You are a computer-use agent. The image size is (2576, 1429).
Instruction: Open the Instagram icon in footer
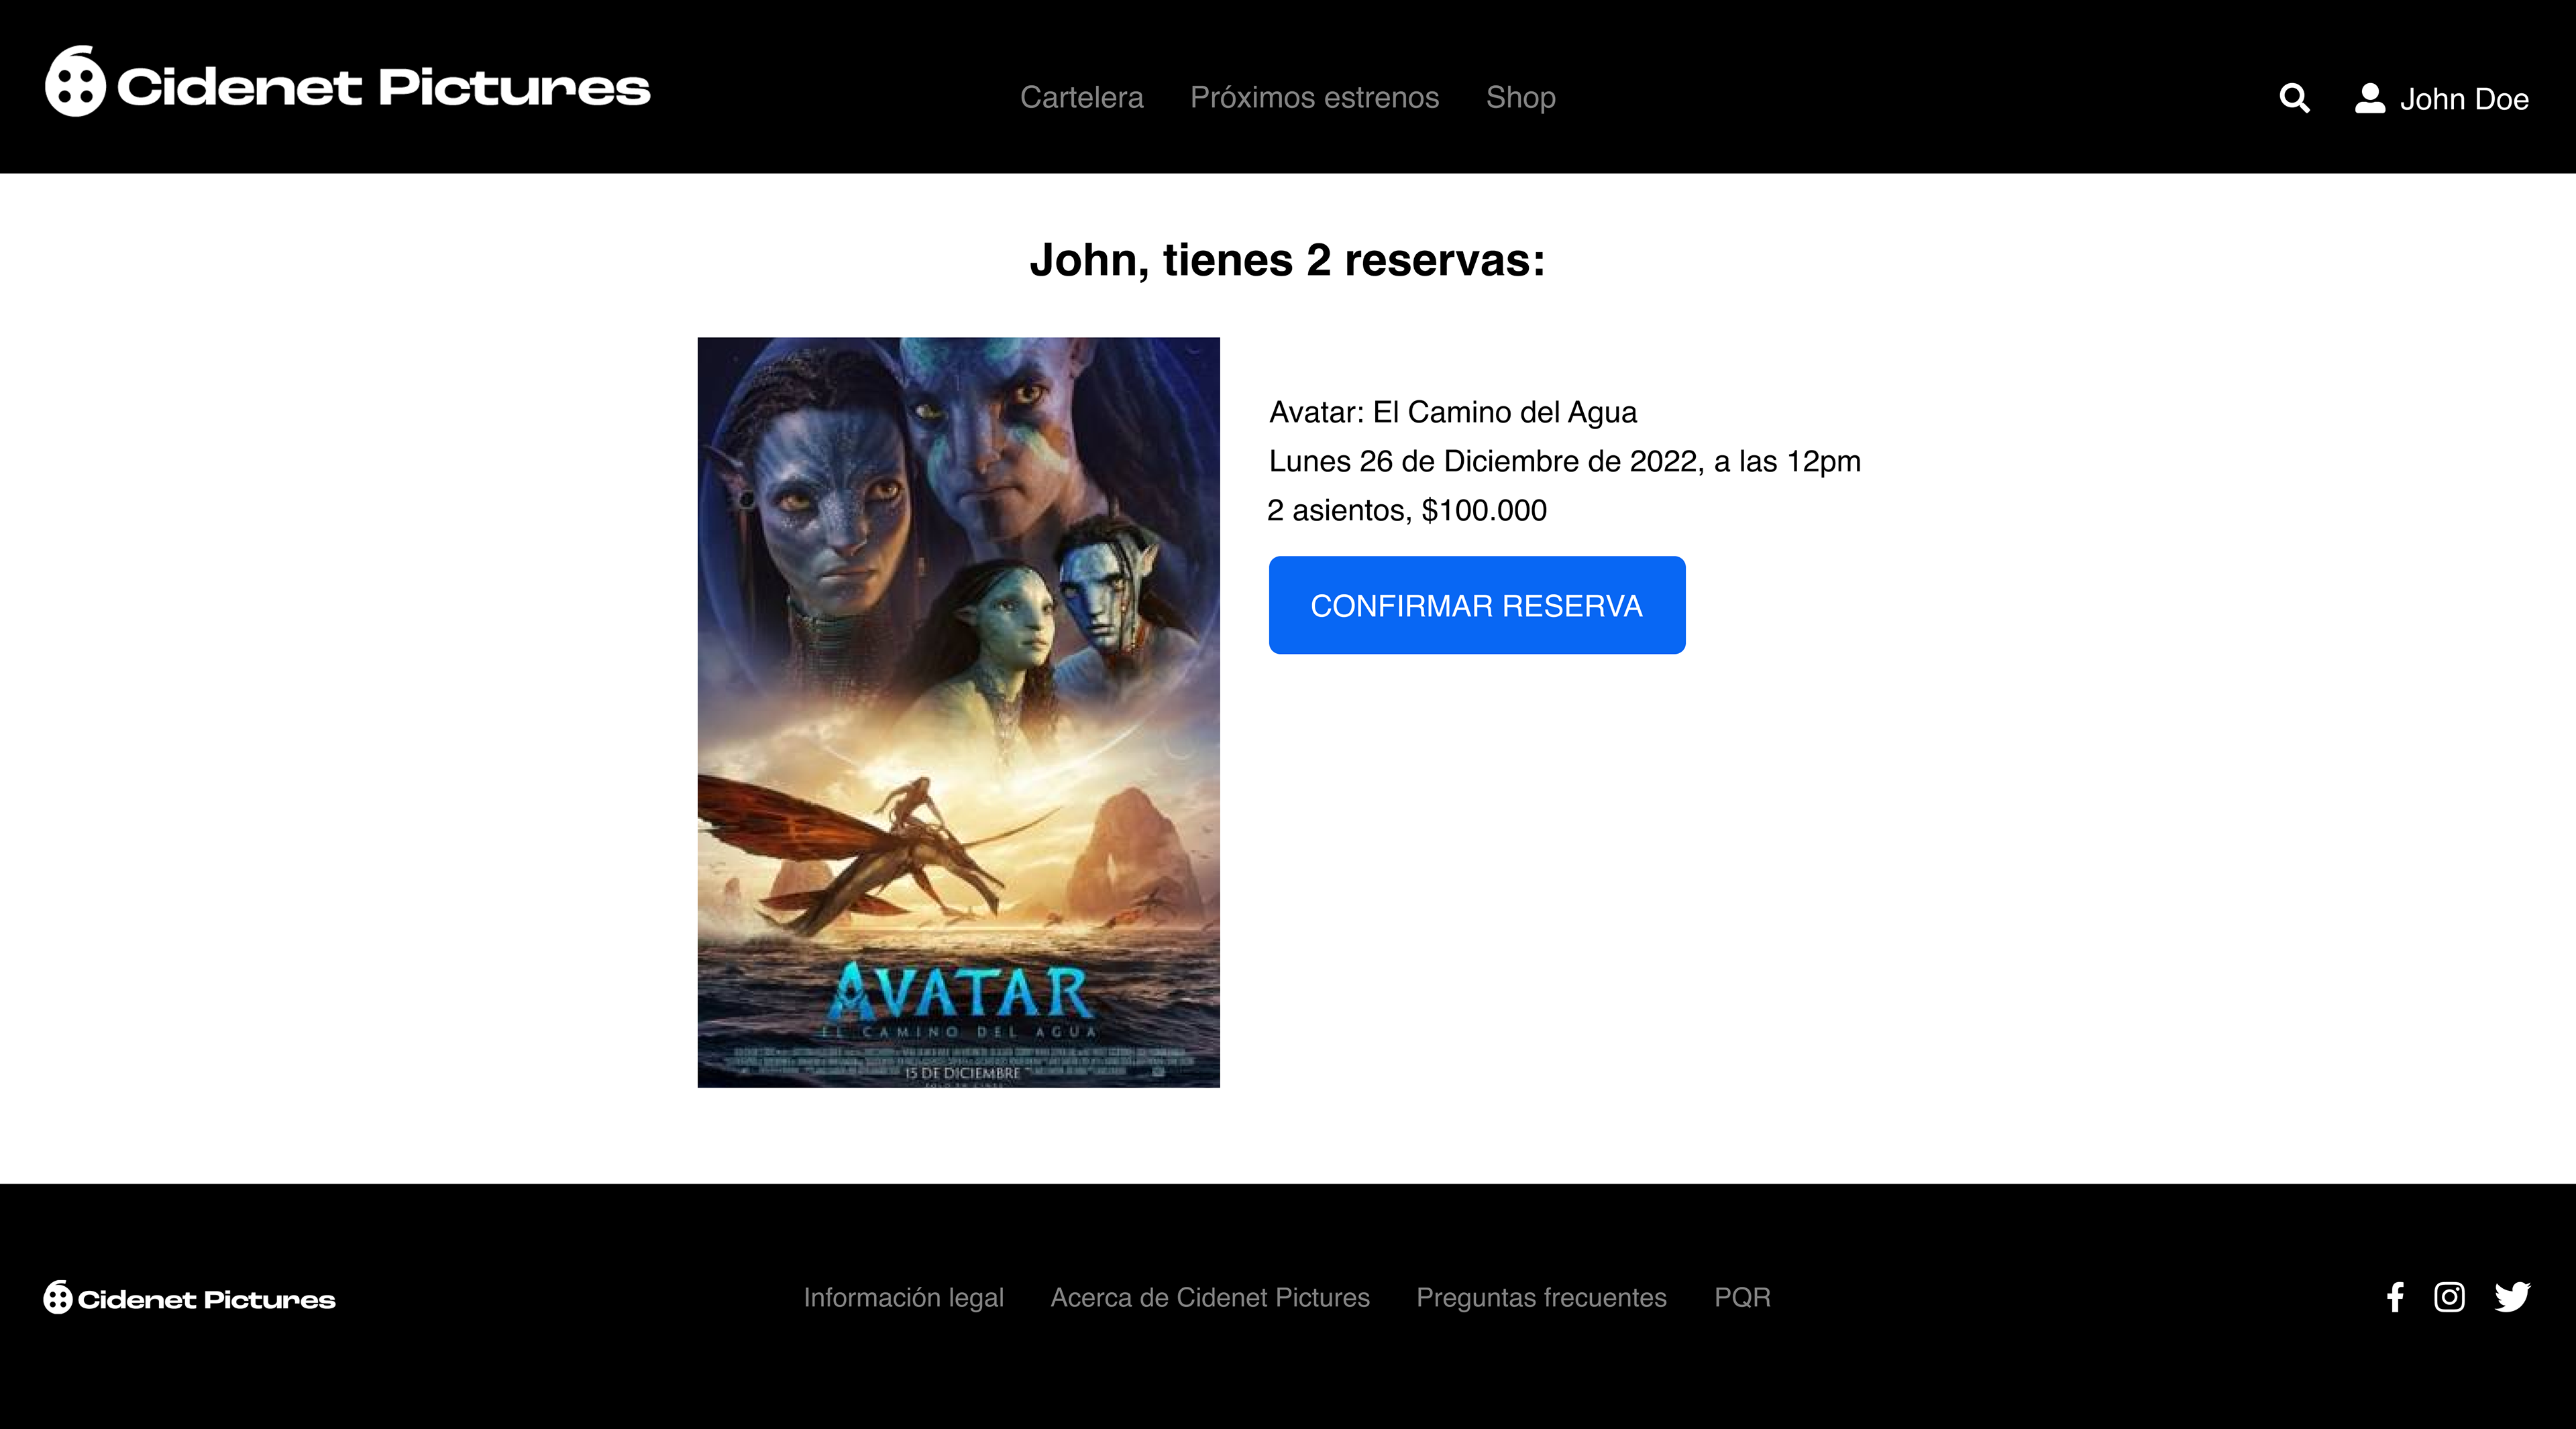[2449, 1297]
